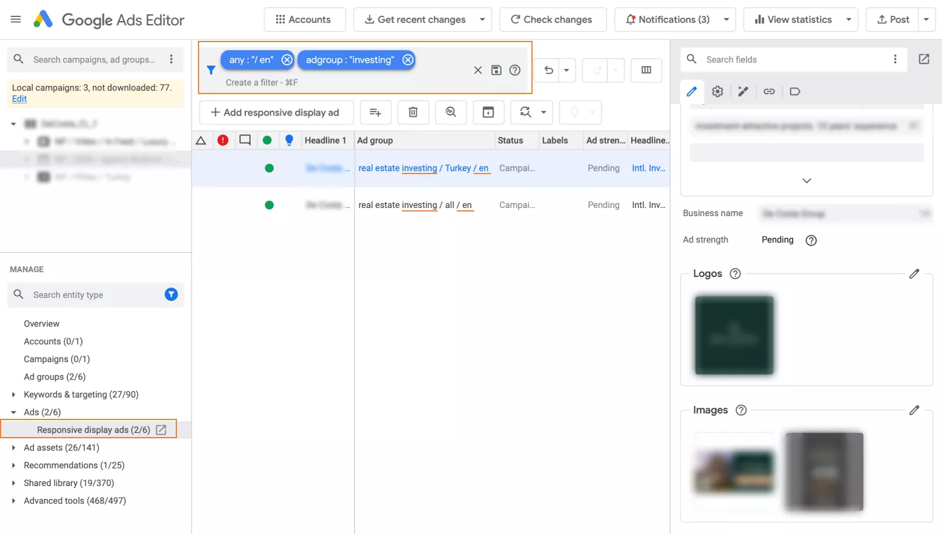Click the Accounts button
This screenshot has width=942, height=534.
tap(304, 19)
